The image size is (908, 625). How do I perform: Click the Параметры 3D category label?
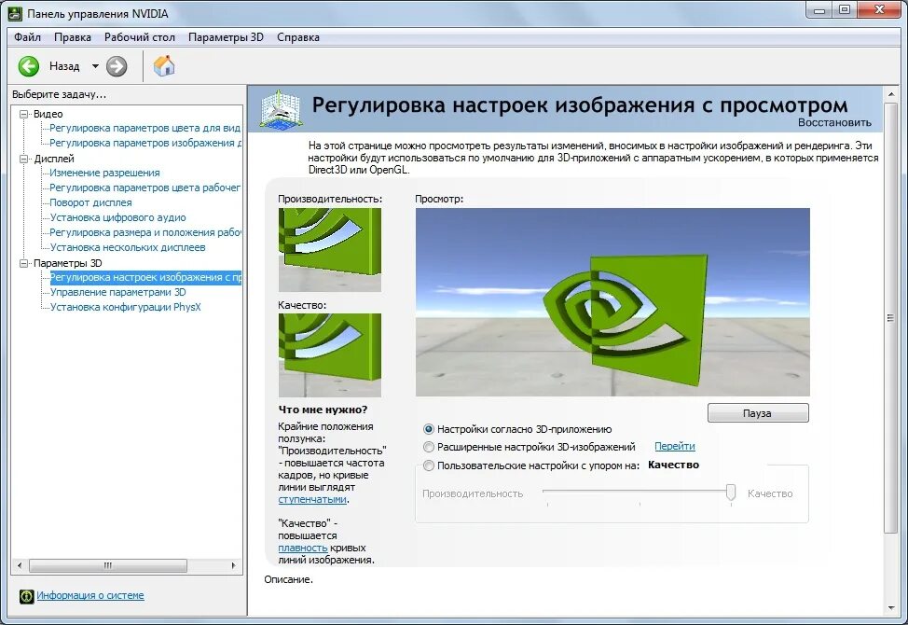pos(68,264)
